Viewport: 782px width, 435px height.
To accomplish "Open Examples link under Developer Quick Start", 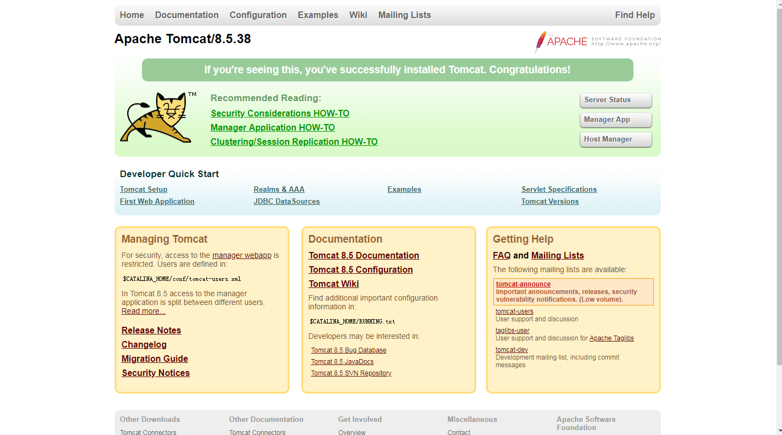I will [x=404, y=190].
